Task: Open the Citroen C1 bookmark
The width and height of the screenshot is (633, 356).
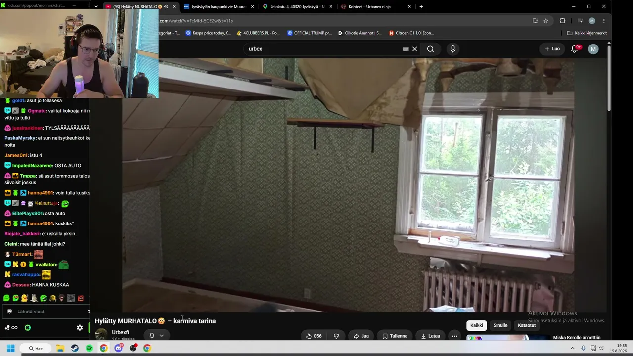Action: coord(411,33)
